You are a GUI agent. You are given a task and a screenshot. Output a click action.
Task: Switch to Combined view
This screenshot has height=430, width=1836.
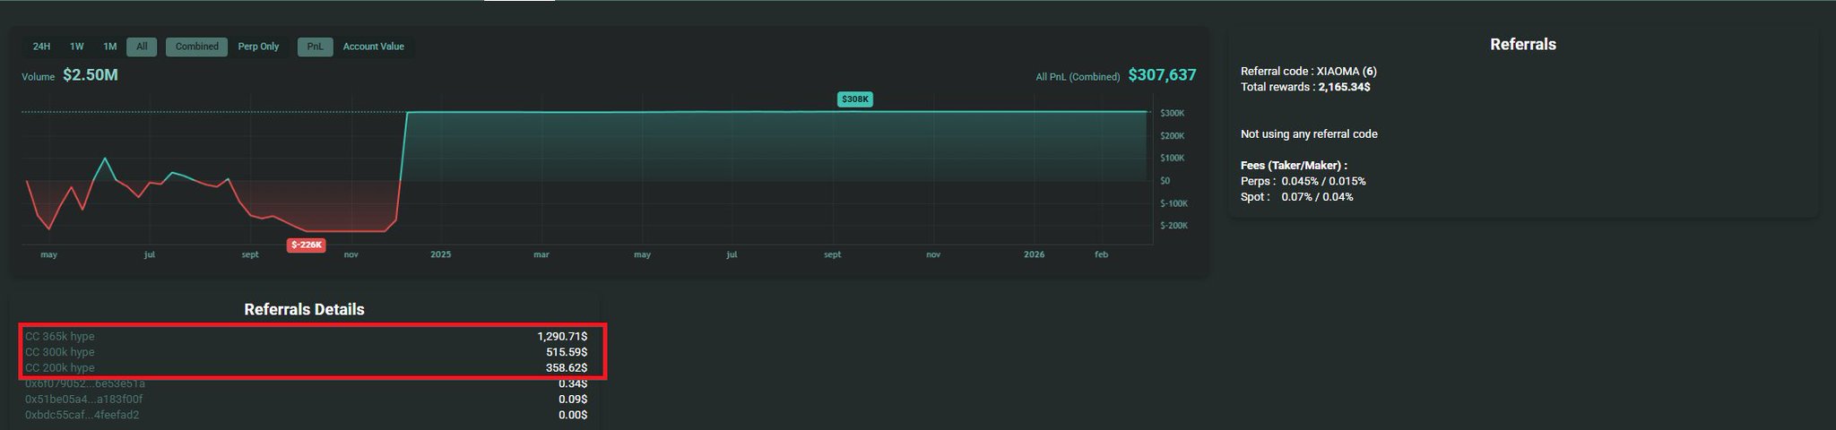point(196,47)
